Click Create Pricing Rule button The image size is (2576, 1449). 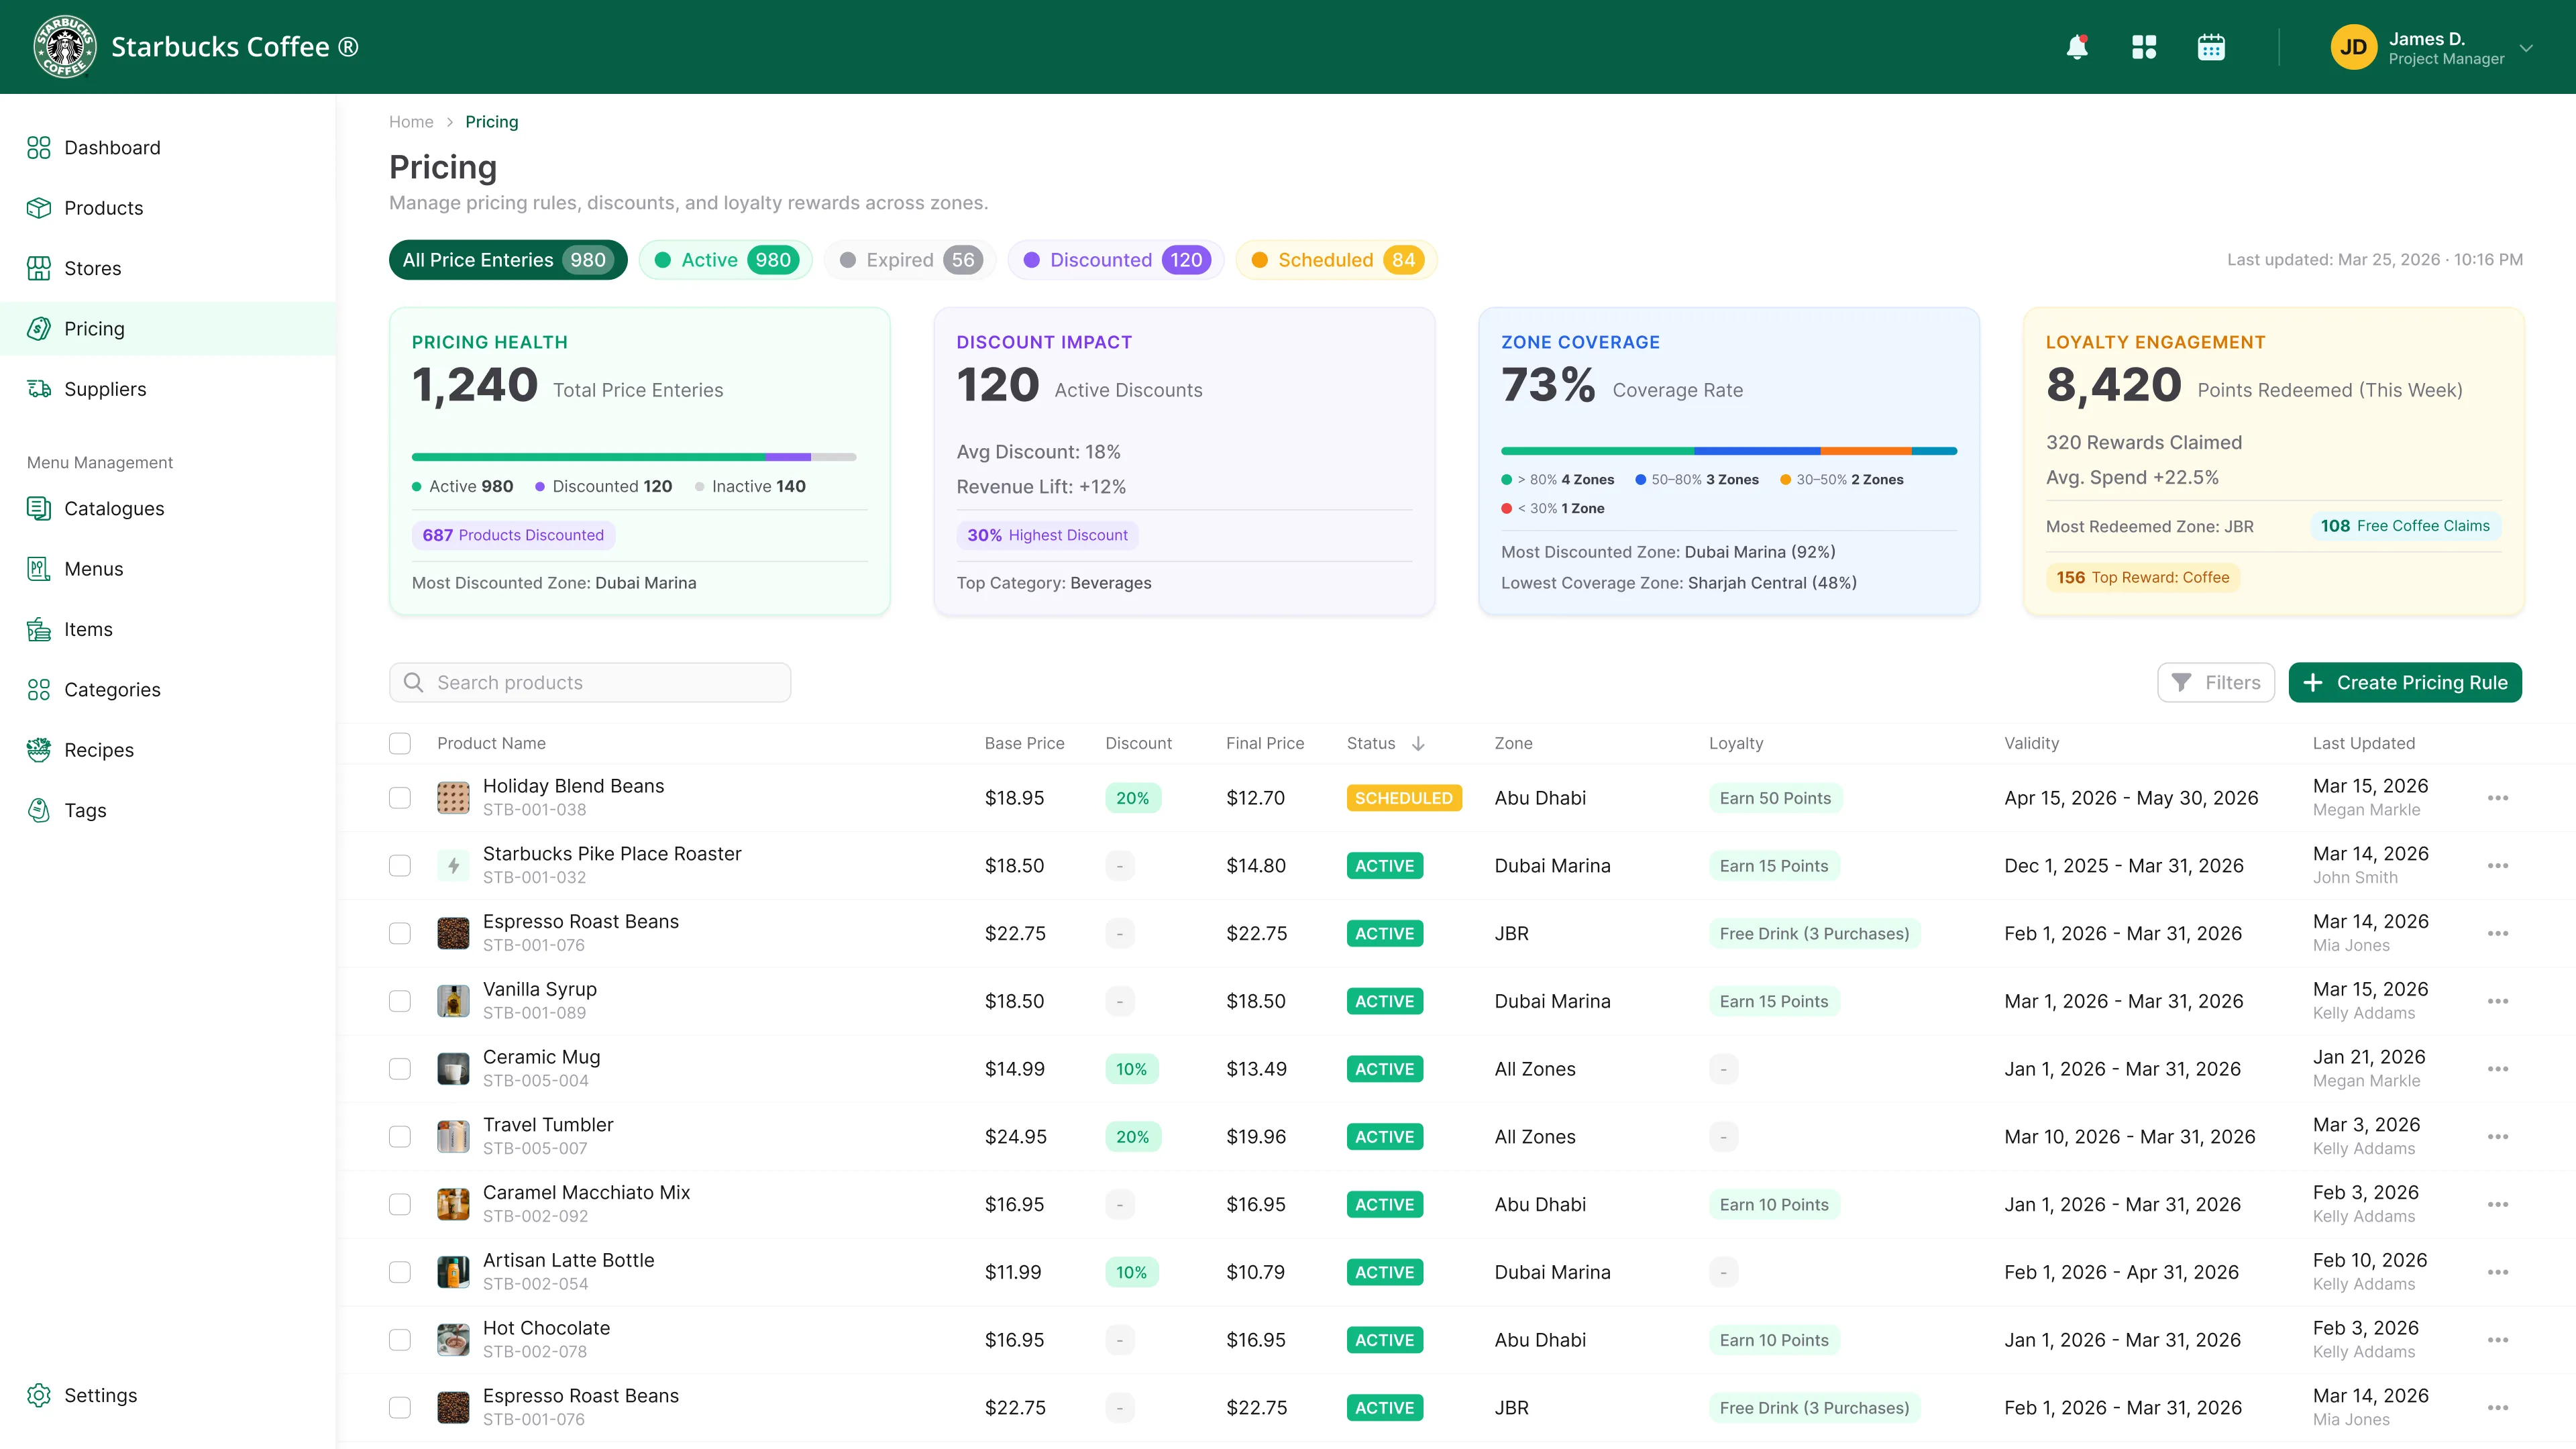coord(2405,683)
